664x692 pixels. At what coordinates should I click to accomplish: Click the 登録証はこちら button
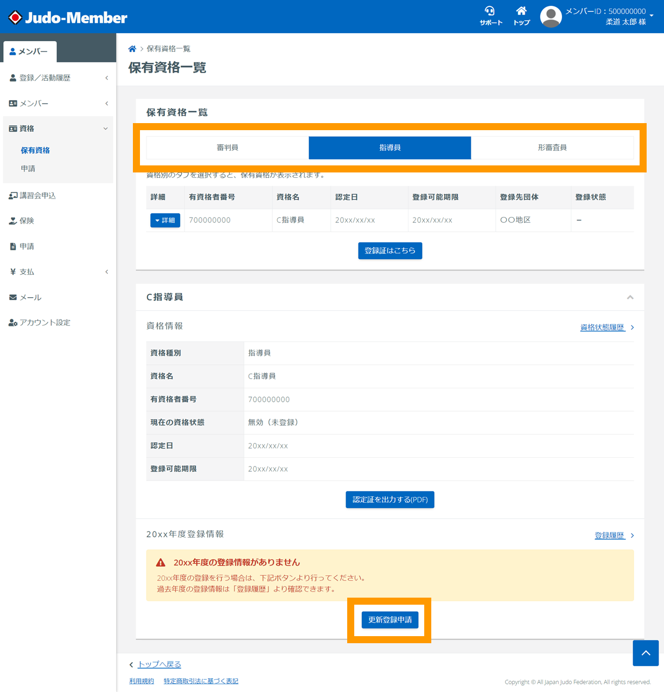(x=390, y=251)
